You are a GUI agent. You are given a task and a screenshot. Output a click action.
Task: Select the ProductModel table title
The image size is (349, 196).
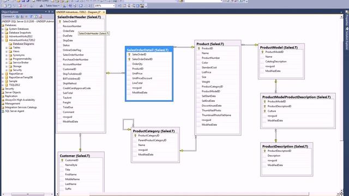279,47
